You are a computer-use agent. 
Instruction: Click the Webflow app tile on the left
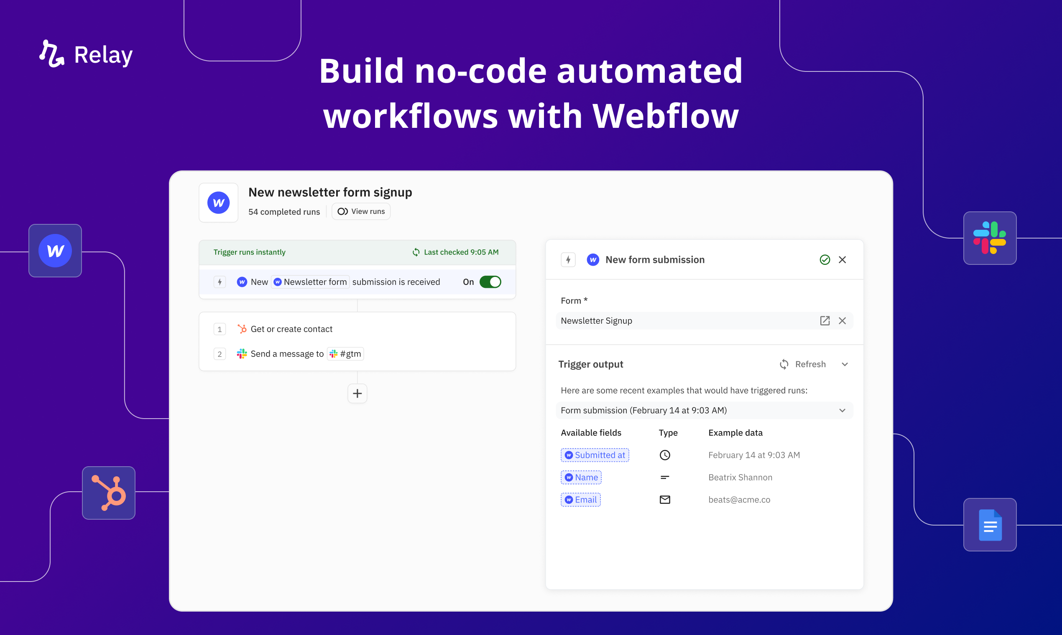[x=55, y=250]
